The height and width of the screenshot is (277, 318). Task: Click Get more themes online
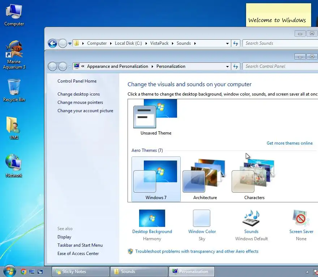(x=289, y=143)
